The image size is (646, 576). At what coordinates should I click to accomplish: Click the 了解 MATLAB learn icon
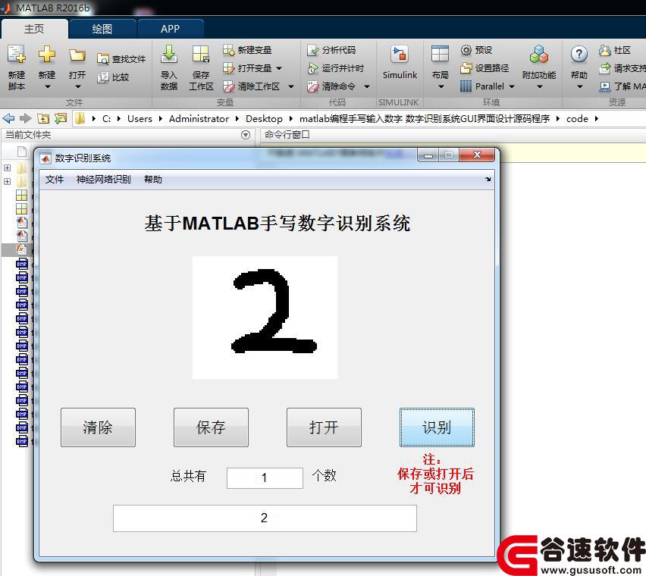tap(605, 86)
